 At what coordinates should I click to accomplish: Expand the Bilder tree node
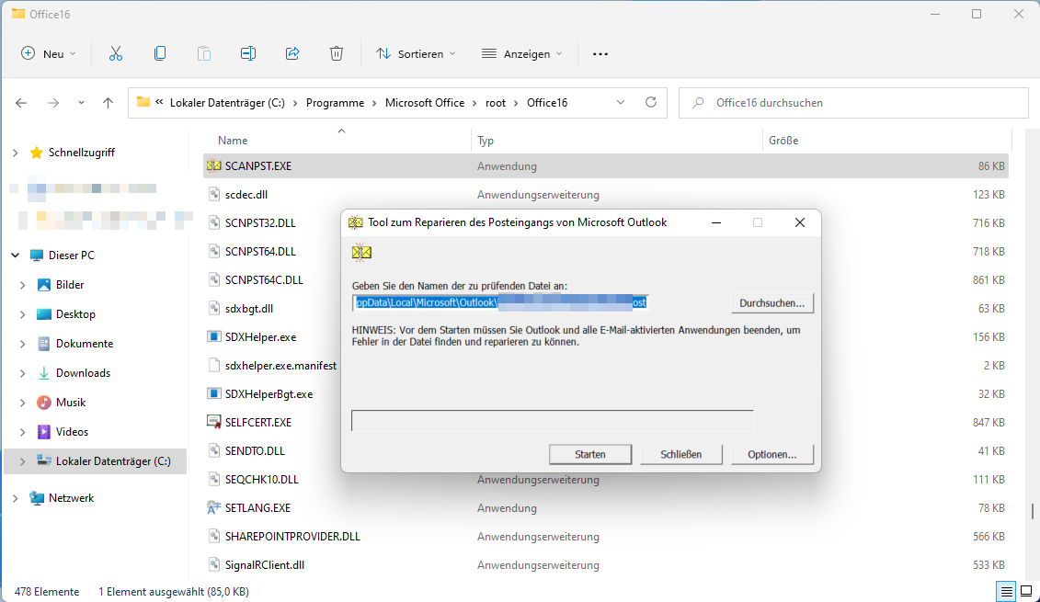pos(23,285)
